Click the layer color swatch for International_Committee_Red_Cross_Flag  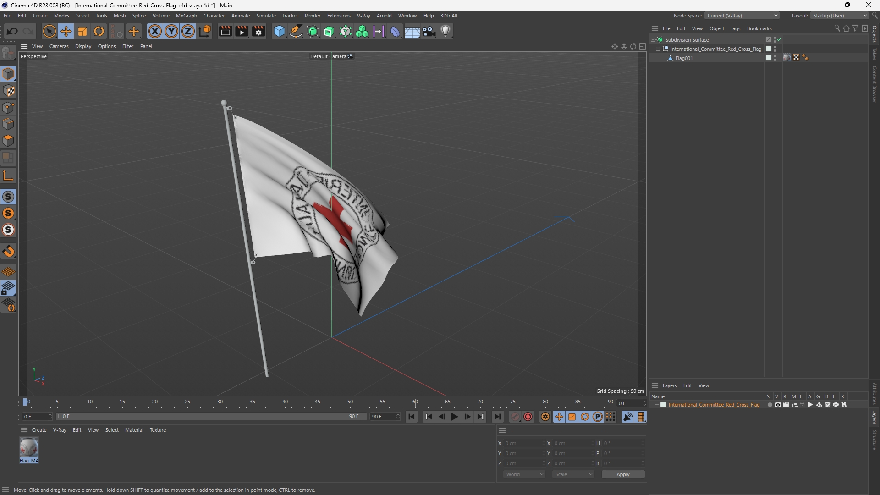(x=663, y=405)
